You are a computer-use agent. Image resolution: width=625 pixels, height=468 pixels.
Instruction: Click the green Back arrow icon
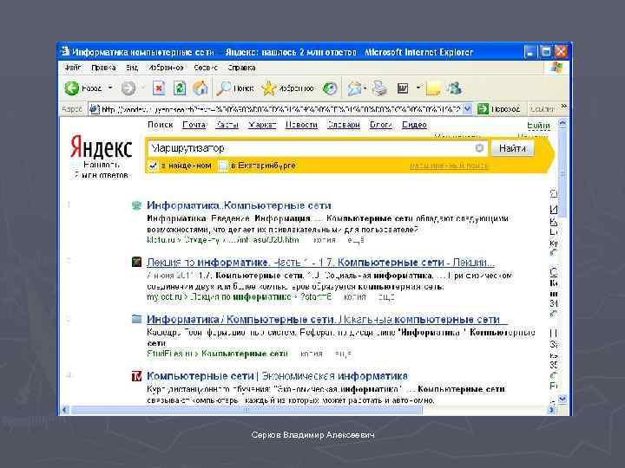click(72, 88)
